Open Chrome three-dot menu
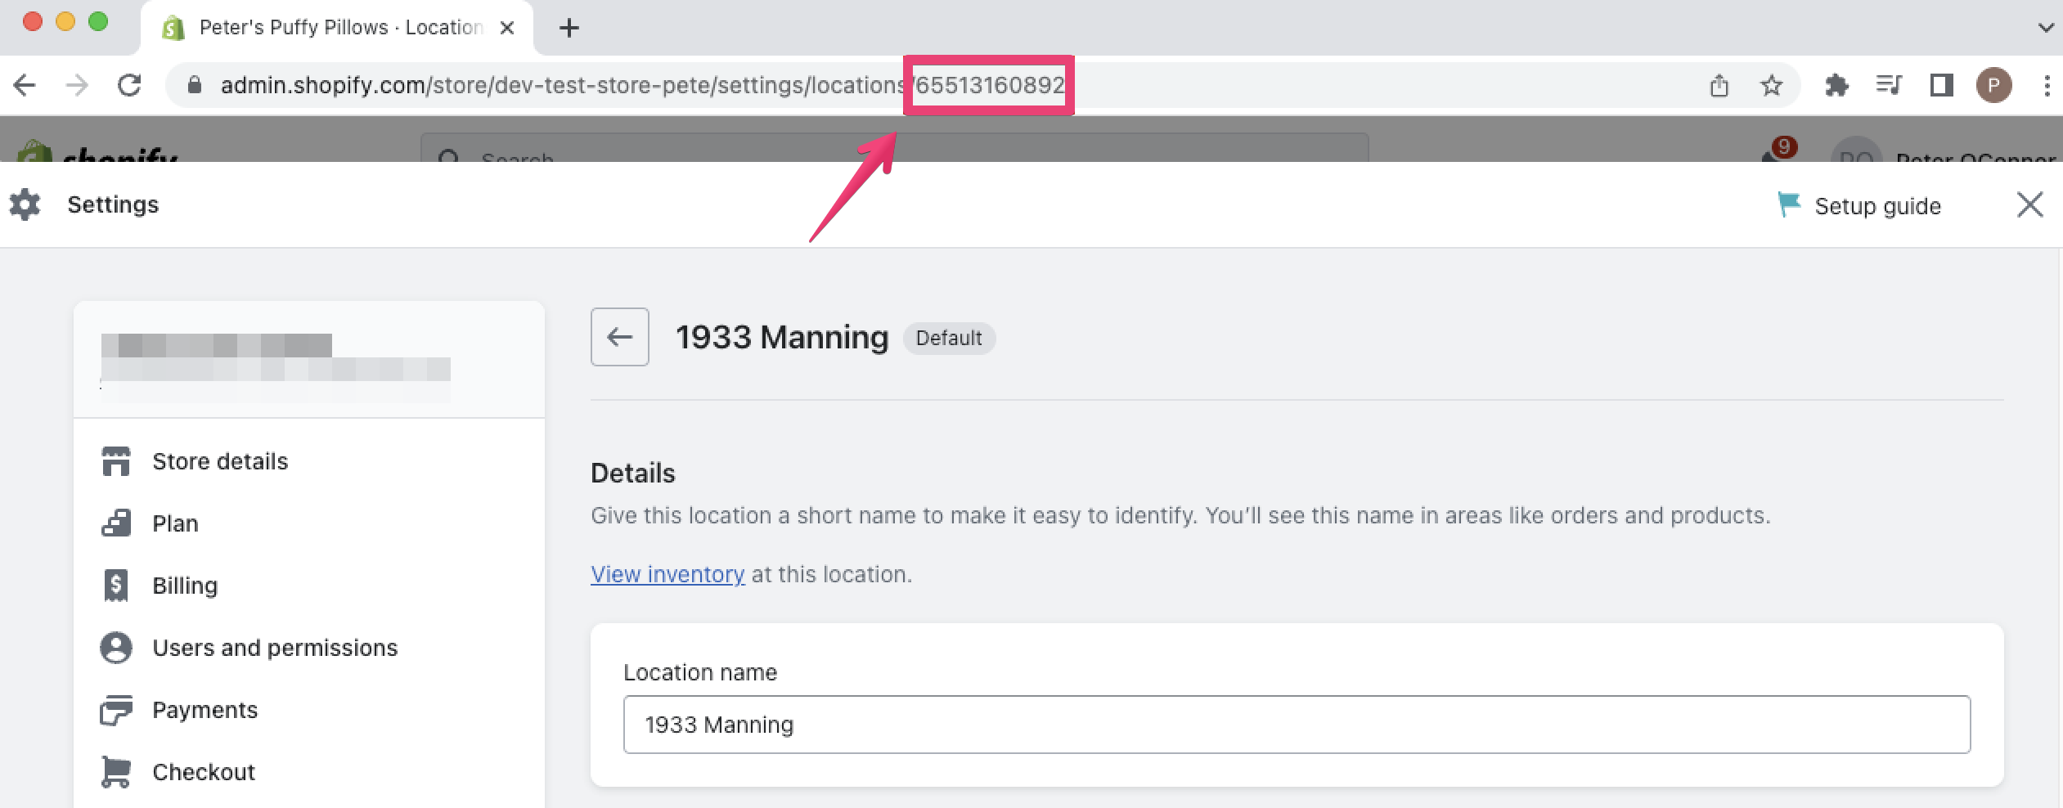The height and width of the screenshot is (808, 2063). coord(2047,85)
